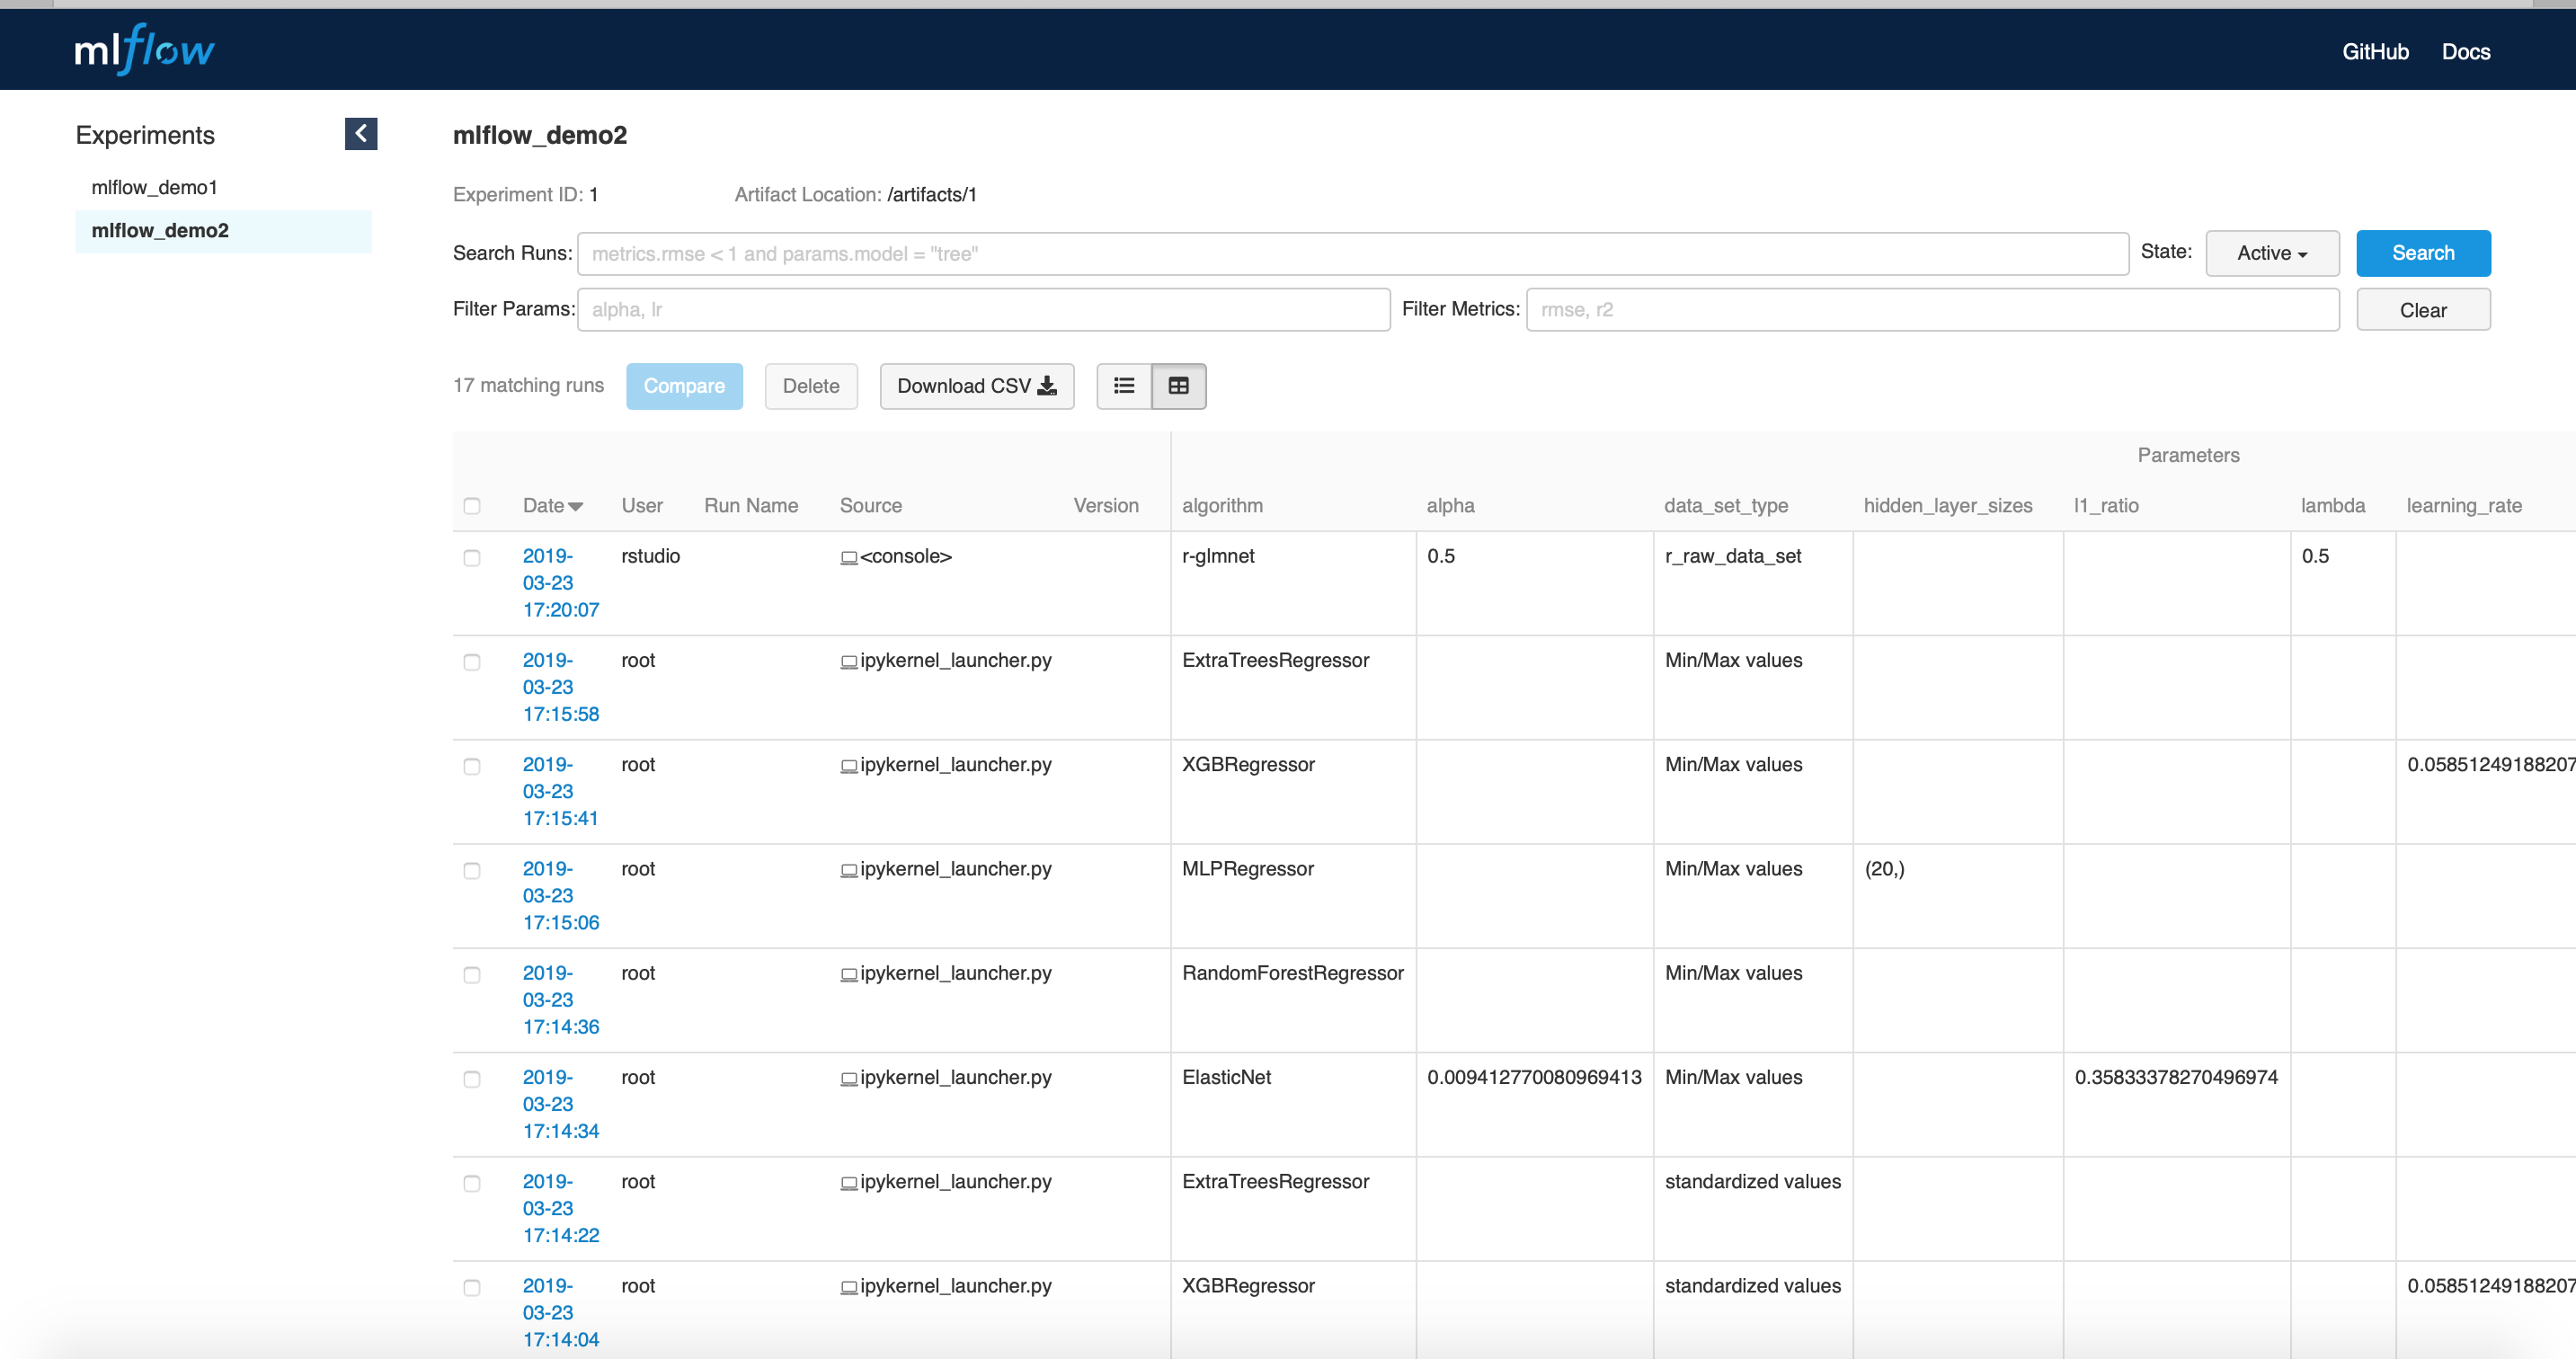Image resolution: width=2576 pixels, height=1359 pixels.
Task: Click laptop icon of the MLPRegressor run source
Action: coord(849,871)
